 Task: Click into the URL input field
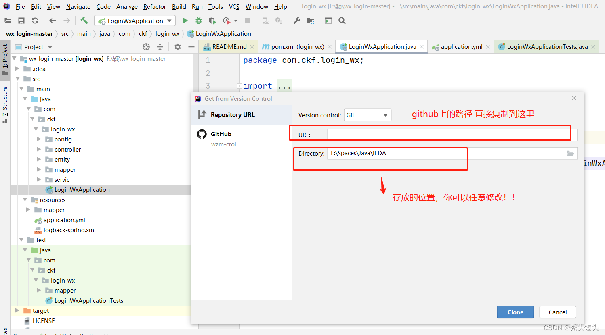tap(452, 135)
